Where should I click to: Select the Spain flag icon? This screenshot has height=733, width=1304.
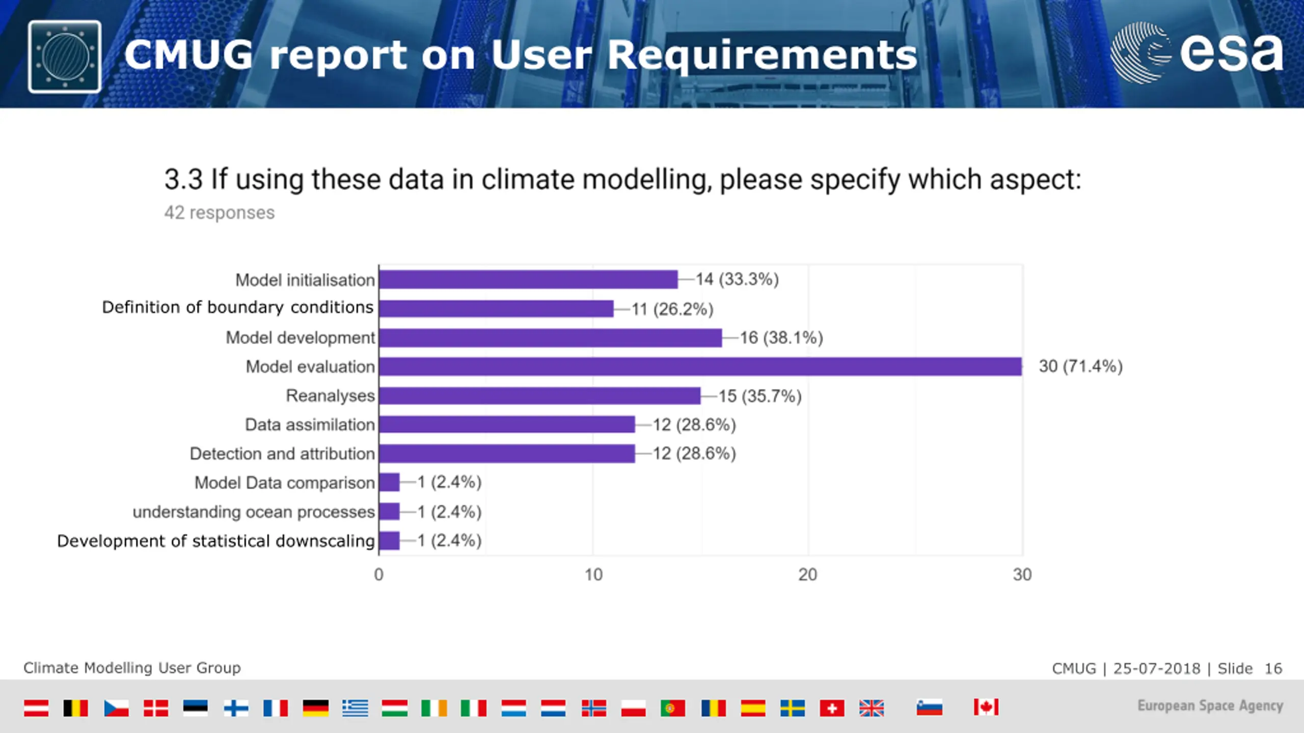click(753, 708)
